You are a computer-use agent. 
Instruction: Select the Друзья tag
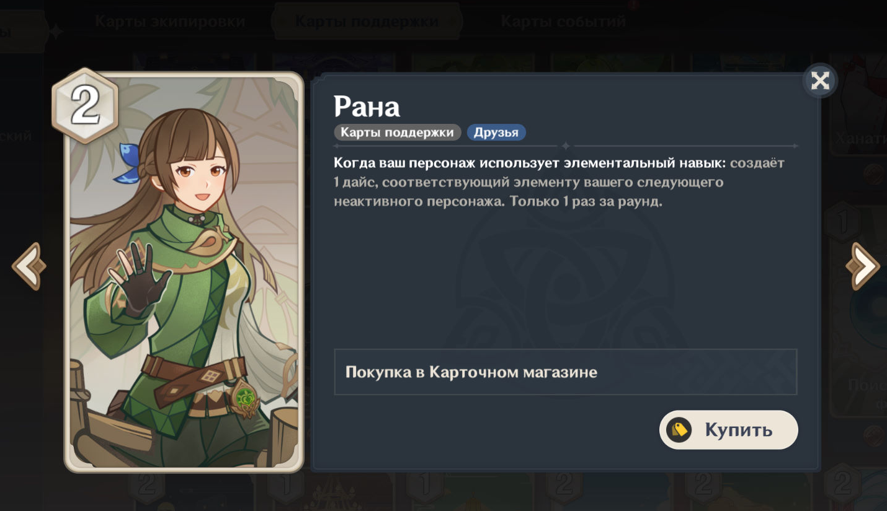tap(496, 133)
